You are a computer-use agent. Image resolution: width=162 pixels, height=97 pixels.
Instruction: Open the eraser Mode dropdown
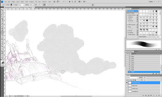21,5
